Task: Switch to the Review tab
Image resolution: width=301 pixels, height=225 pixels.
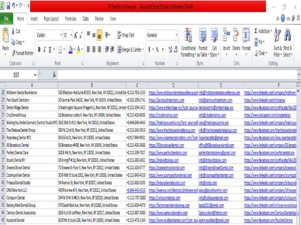Action: click(99, 19)
